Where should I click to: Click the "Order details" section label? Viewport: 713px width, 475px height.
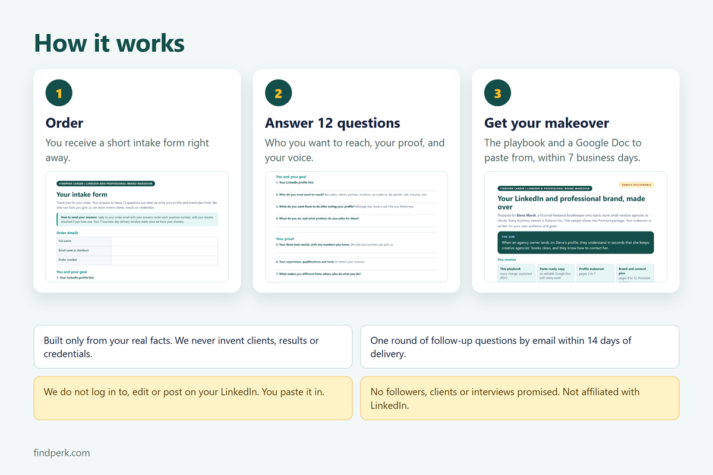pos(67,233)
